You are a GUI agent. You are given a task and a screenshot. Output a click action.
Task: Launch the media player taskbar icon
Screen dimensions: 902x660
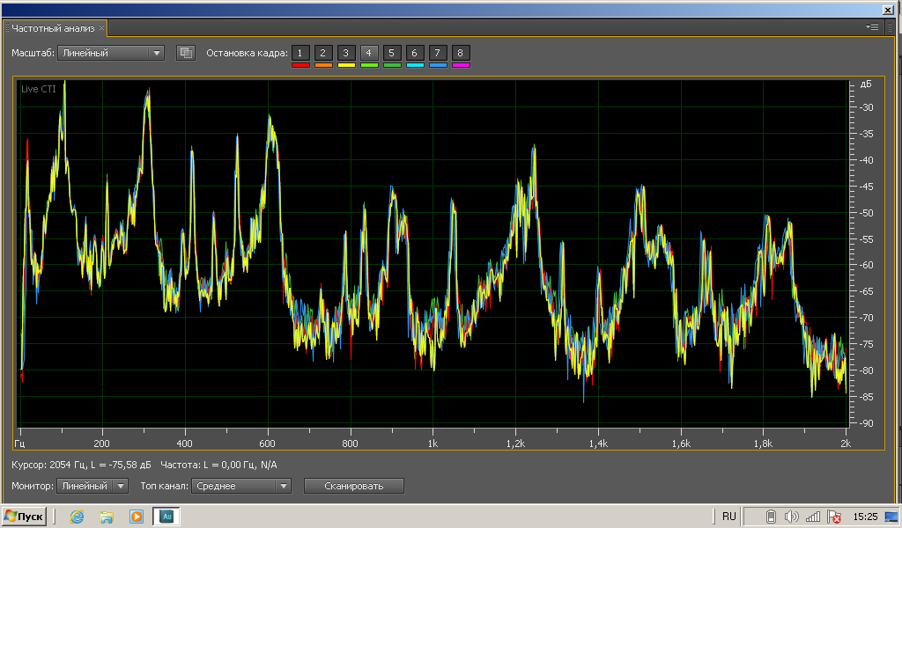[x=137, y=517]
